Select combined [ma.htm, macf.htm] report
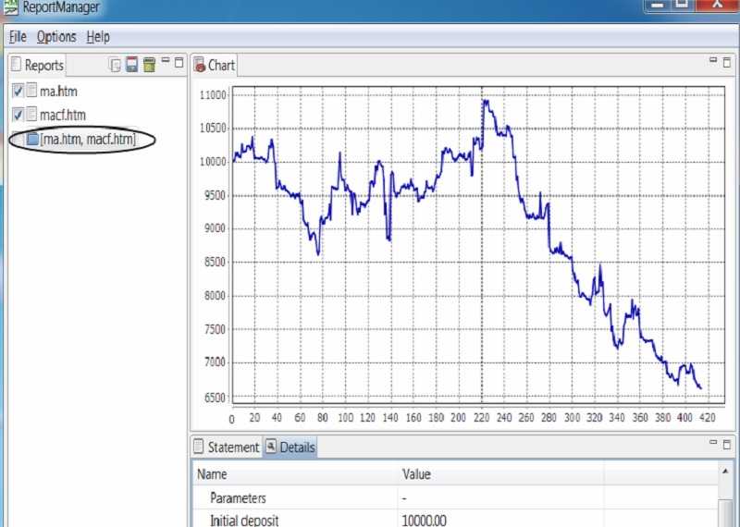The height and width of the screenshot is (527, 740). [x=88, y=140]
